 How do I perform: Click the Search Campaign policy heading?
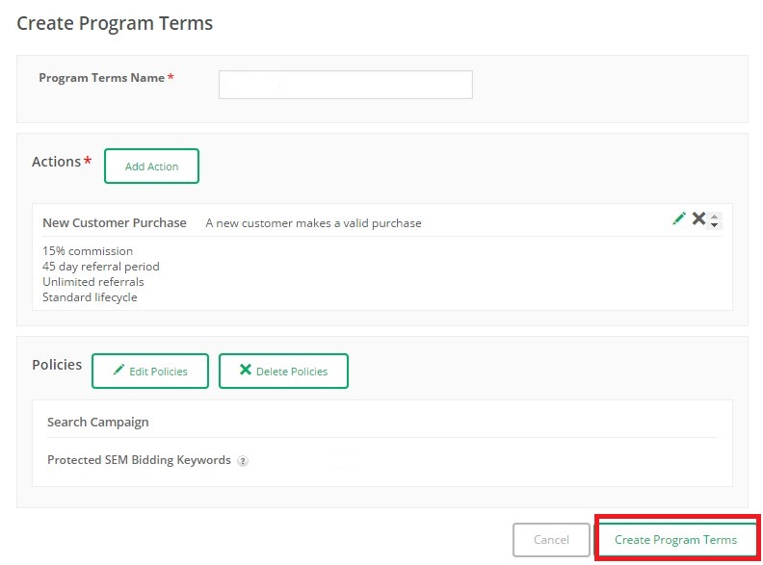click(x=98, y=422)
